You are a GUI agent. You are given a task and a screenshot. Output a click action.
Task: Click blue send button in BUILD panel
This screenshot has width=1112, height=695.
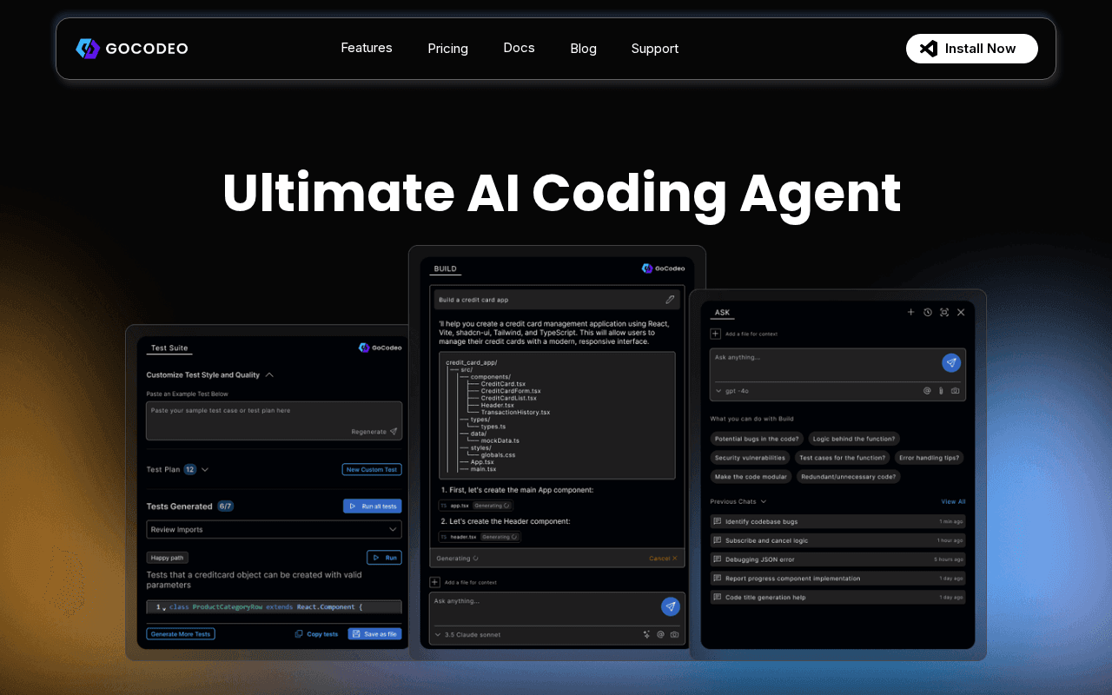click(670, 606)
